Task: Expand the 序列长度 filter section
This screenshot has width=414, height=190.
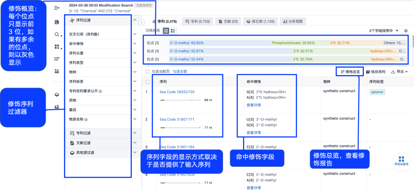Action: 135,53
